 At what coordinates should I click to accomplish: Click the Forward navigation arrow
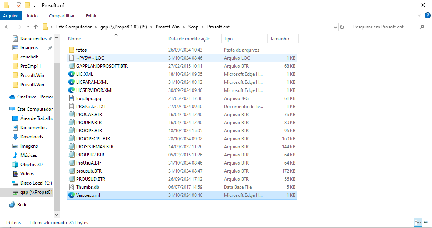[x=18, y=27]
